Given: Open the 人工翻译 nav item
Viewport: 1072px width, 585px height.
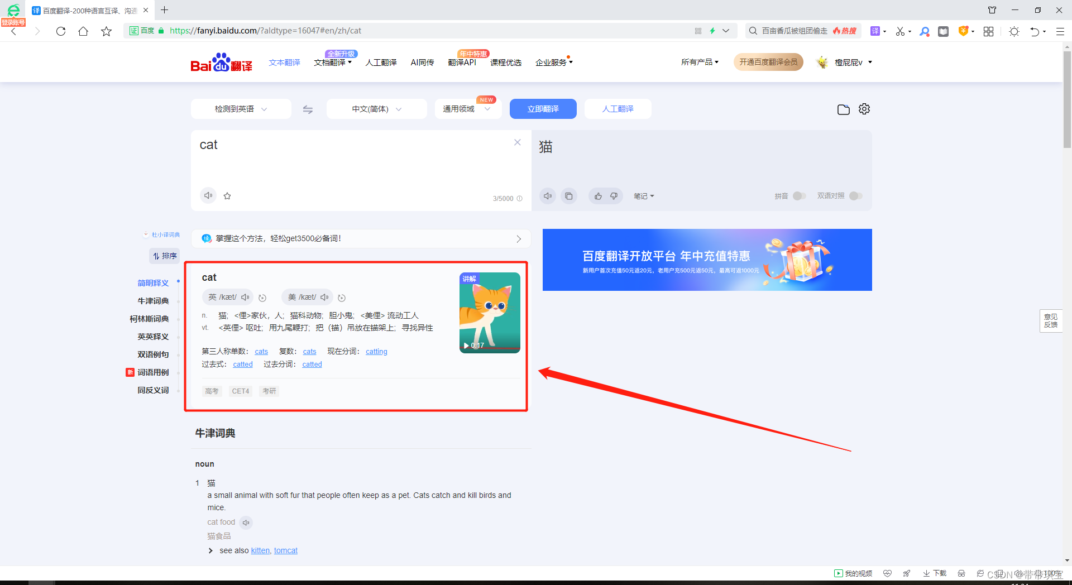Looking at the screenshot, I should tap(381, 63).
